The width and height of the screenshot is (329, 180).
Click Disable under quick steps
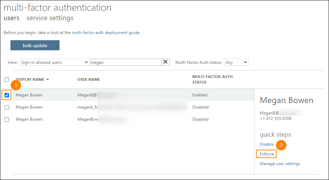[x=267, y=144]
